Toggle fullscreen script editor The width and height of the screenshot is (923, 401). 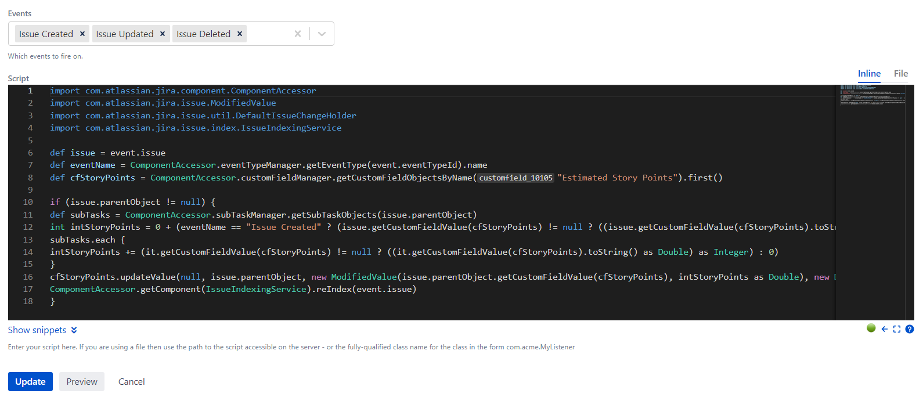[897, 329]
